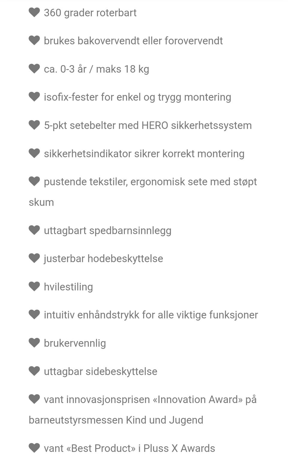The height and width of the screenshot is (458, 288).
Task: Click heart icon next to brukes bakovervendt
Action: point(34,41)
